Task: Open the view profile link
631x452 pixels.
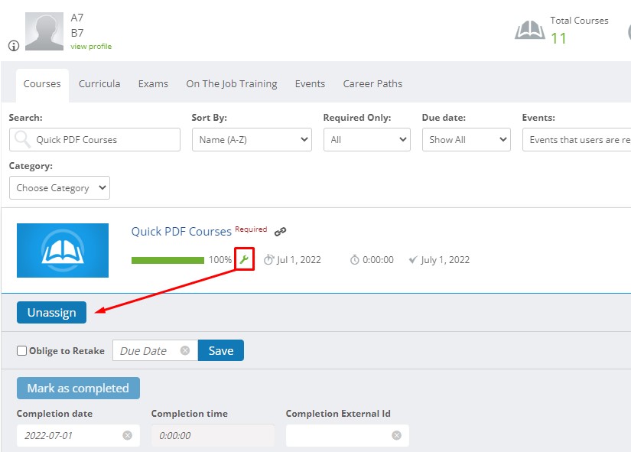Action: (91, 46)
